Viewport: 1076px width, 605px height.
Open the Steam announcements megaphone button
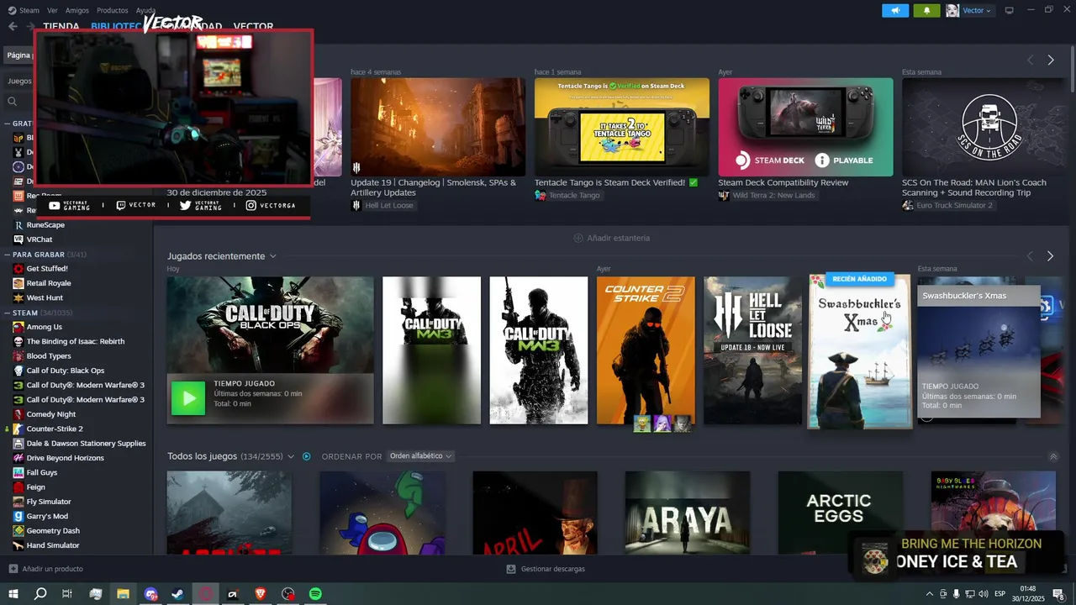(x=895, y=10)
